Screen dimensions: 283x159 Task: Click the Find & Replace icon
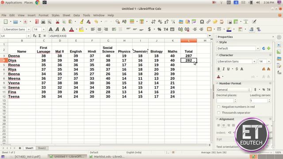[x=118, y=22]
